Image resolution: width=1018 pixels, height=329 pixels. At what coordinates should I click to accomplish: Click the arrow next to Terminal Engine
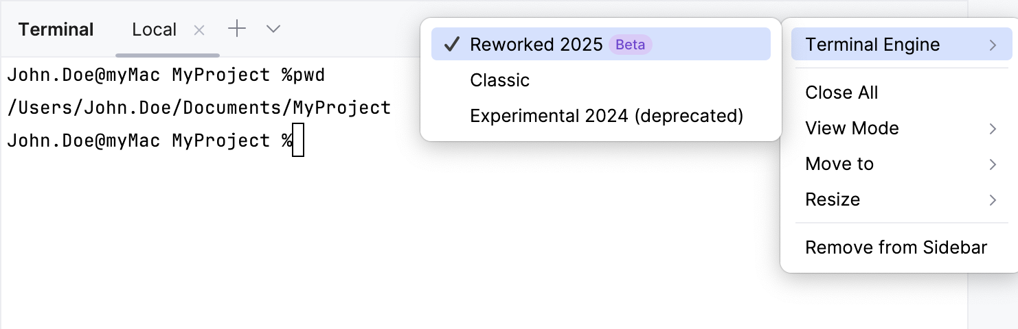click(x=993, y=45)
